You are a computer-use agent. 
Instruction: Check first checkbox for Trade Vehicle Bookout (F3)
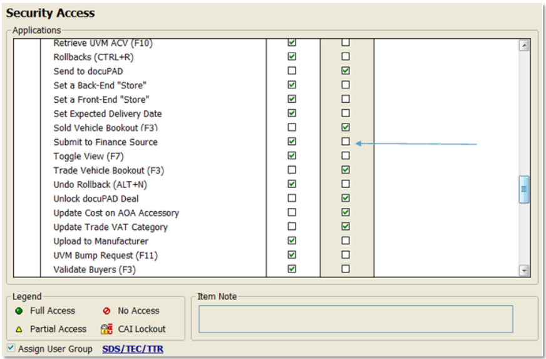[292, 170]
